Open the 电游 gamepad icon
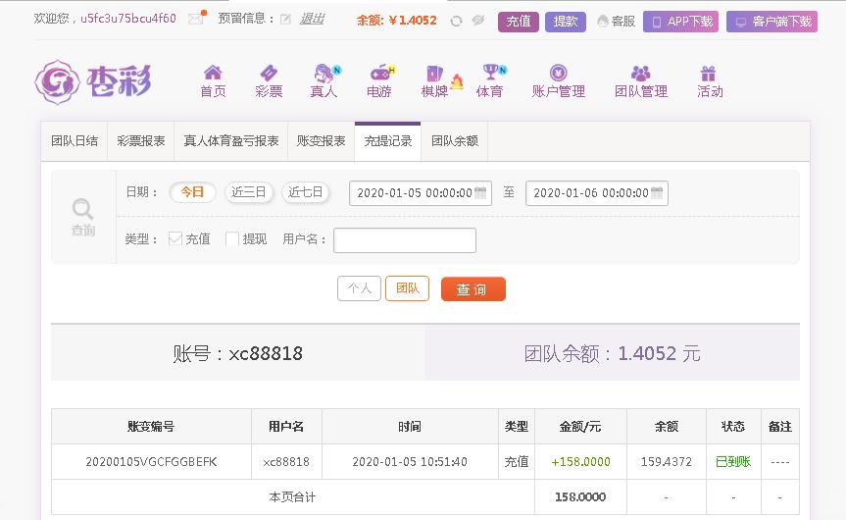Screen dimensions: 846x520 [380, 73]
